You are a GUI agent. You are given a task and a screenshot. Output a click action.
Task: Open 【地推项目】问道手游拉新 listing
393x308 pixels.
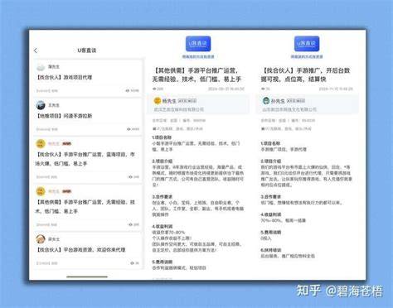click(x=65, y=116)
